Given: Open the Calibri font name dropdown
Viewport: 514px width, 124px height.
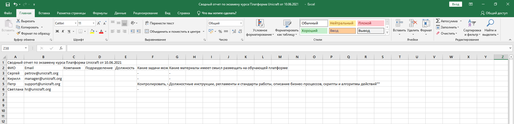Looking at the screenshot, I should tap(75, 23).
